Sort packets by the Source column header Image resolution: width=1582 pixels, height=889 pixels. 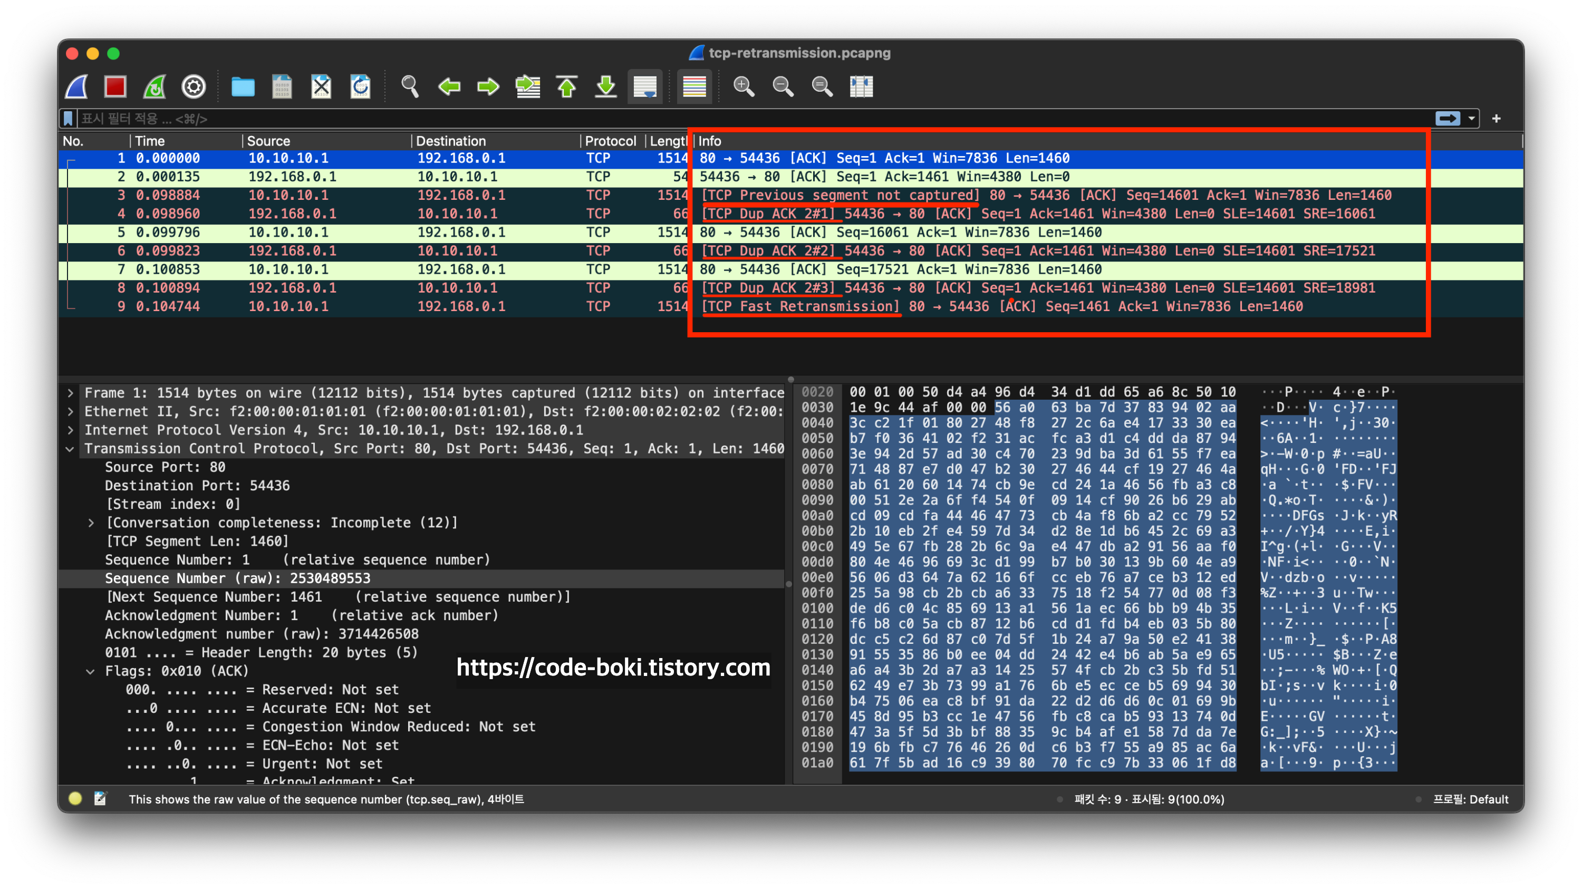click(x=268, y=141)
